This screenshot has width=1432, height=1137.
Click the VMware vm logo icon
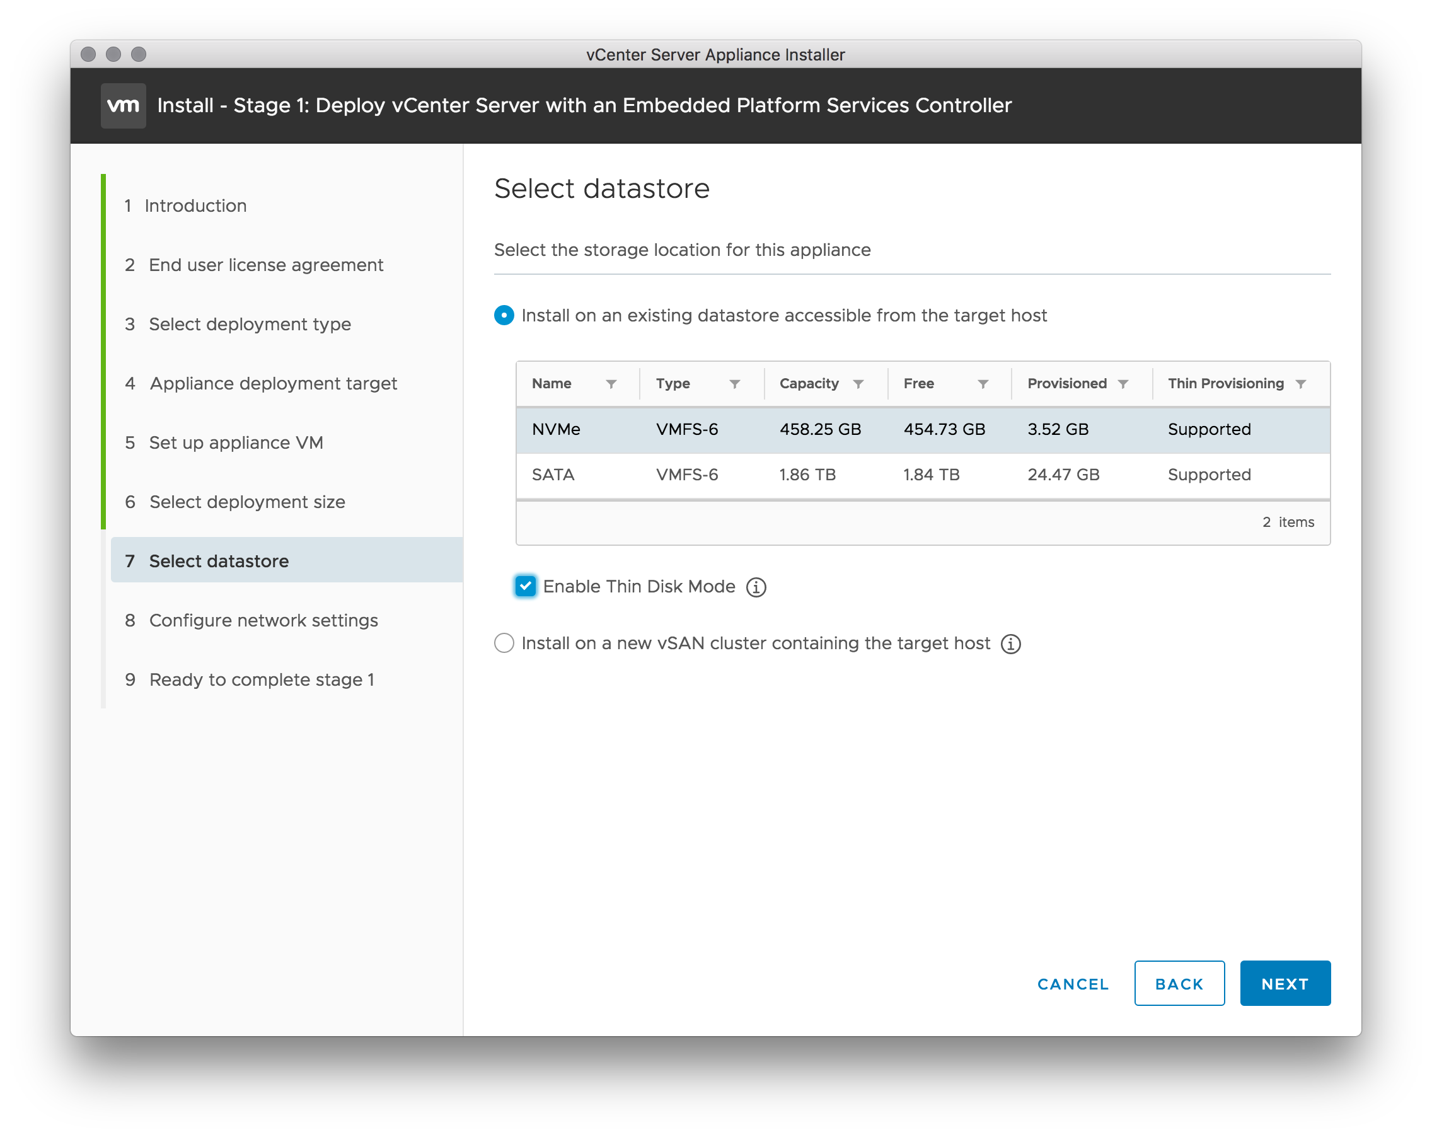tap(124, 105)
